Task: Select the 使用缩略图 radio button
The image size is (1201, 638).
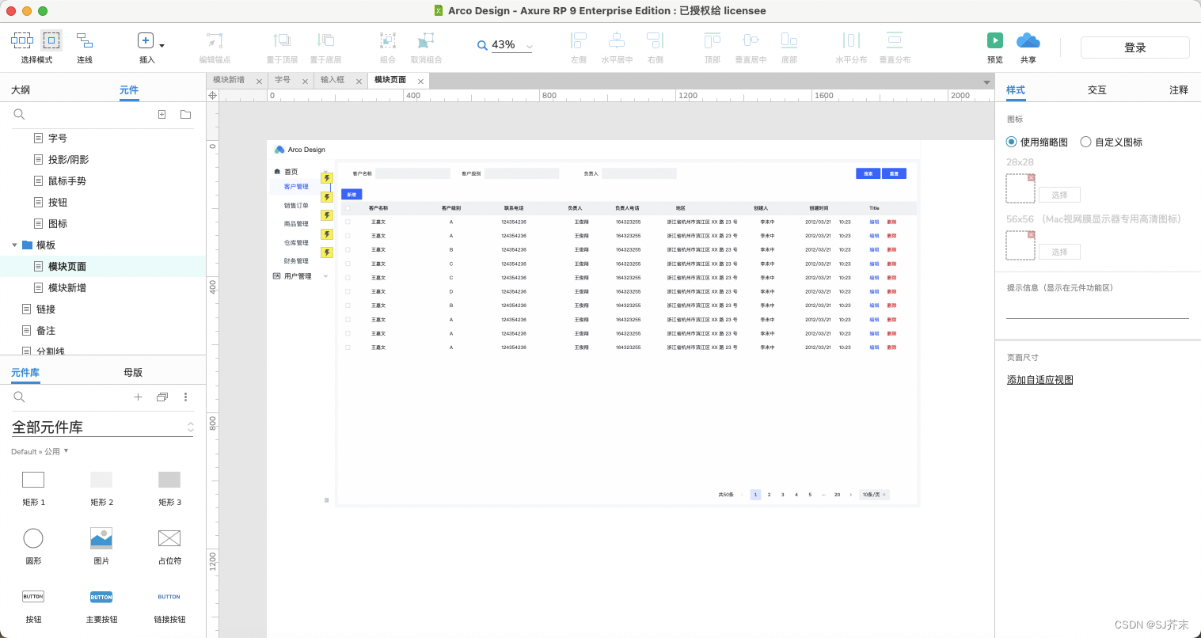Action: 1011,142
